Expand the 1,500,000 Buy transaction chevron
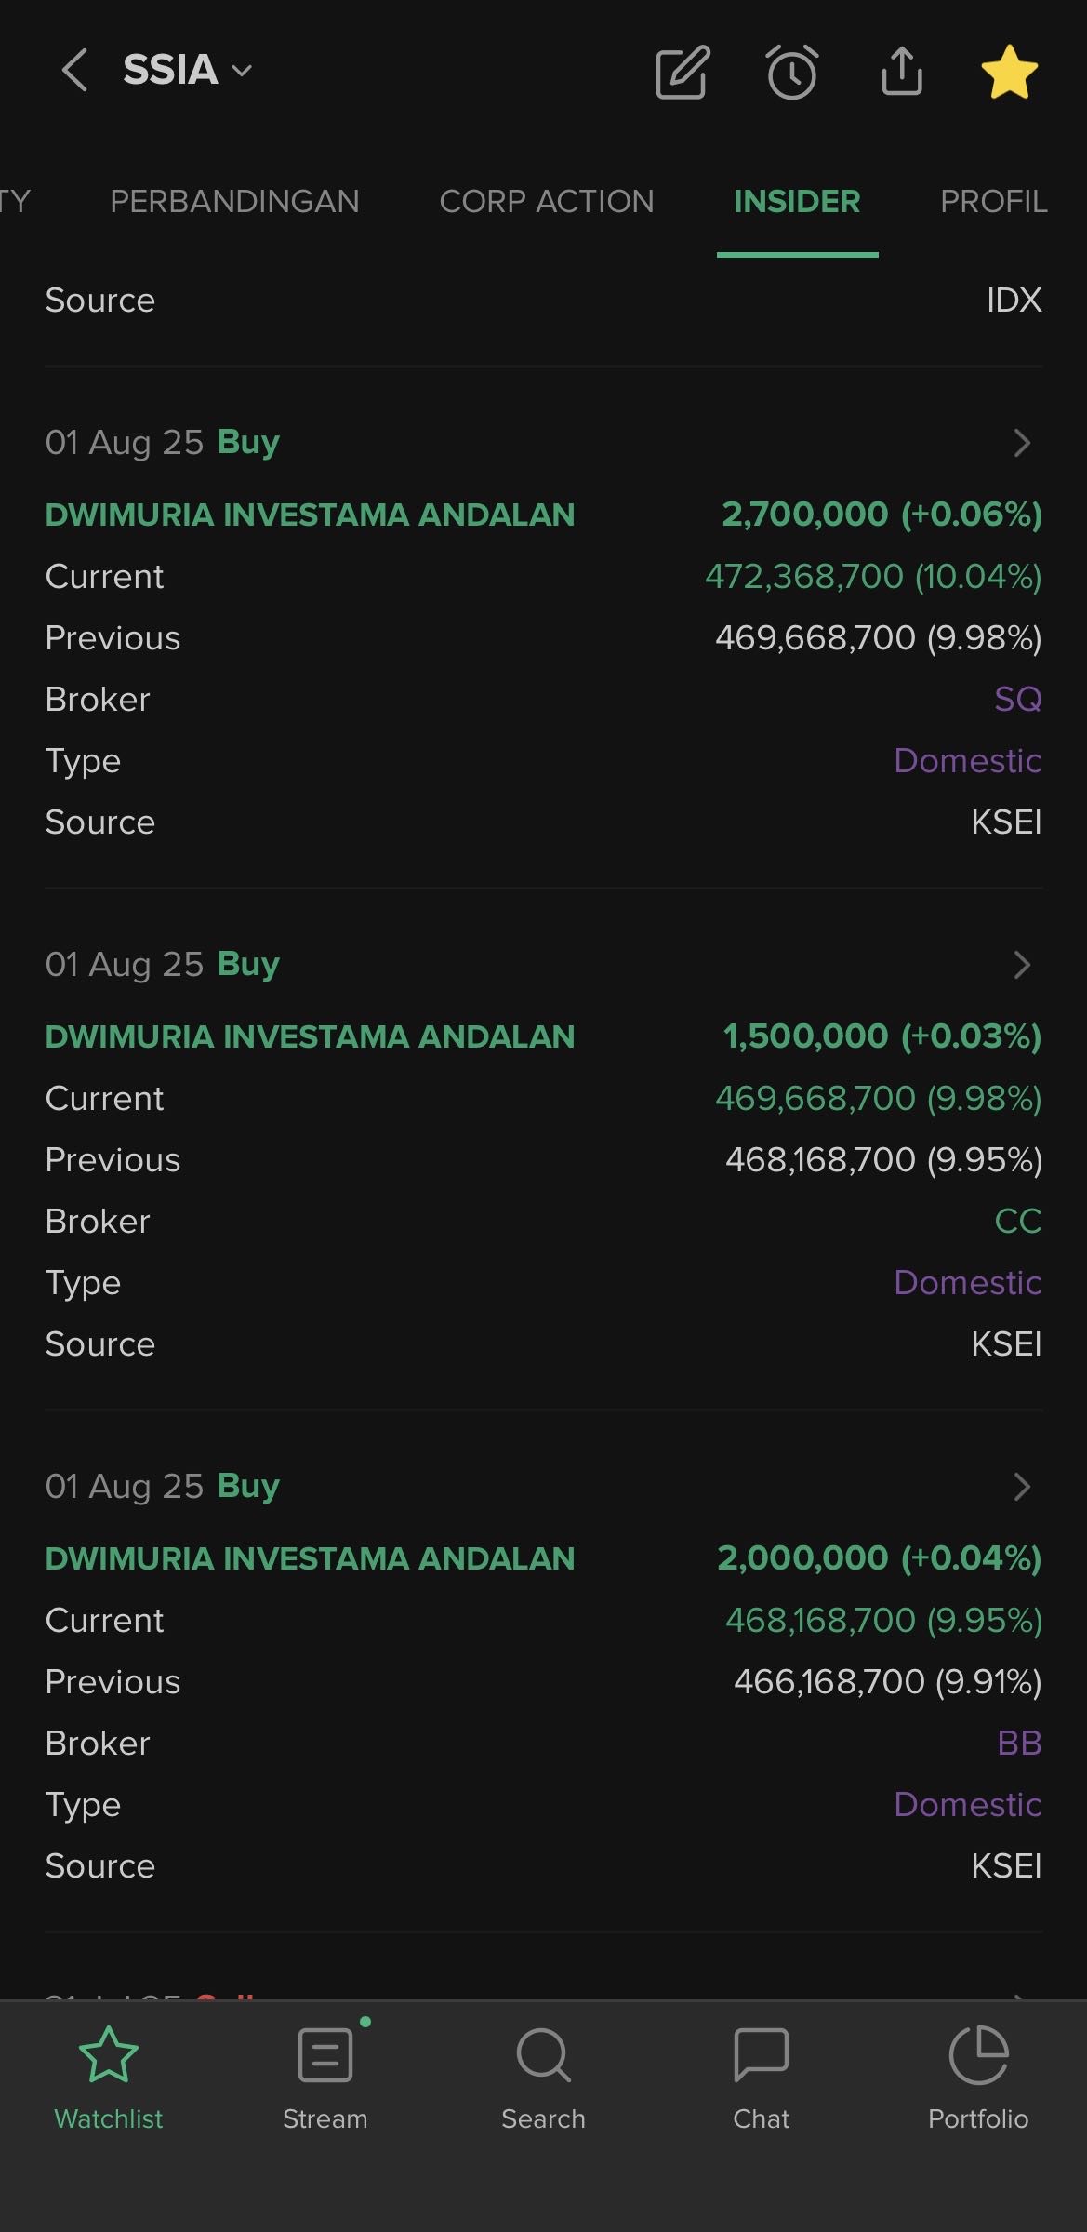Viewport: 1087px width, 2232px height. click(x=1022, y=965)
